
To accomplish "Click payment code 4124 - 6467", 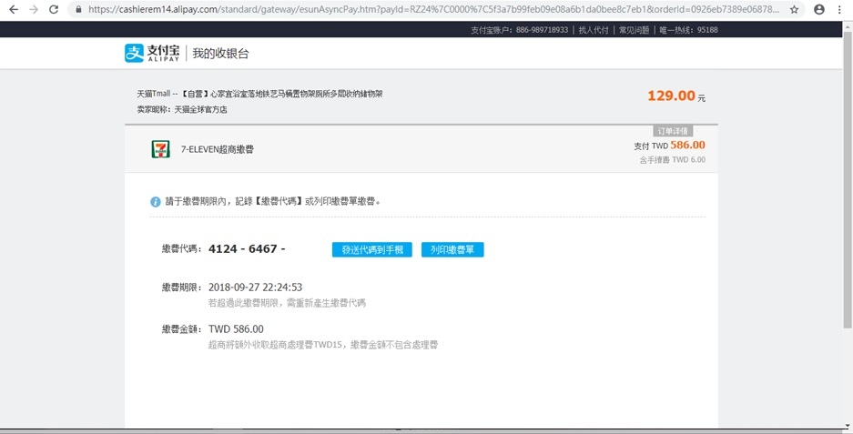I will (x=247, y=248).
